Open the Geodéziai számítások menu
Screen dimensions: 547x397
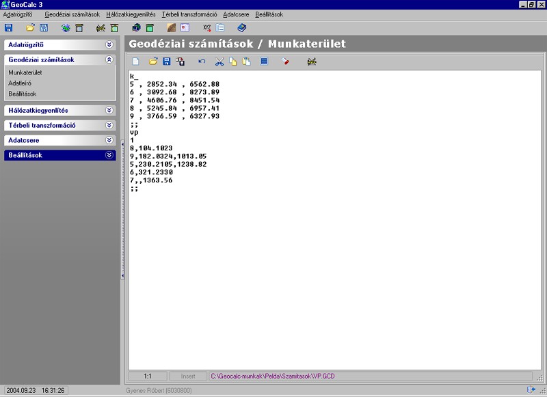[72, 14]
